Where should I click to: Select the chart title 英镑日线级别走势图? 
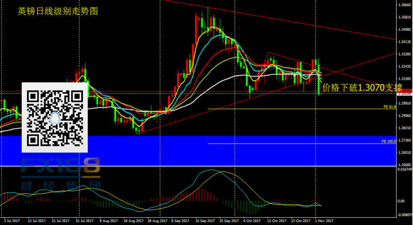point(57,11)
